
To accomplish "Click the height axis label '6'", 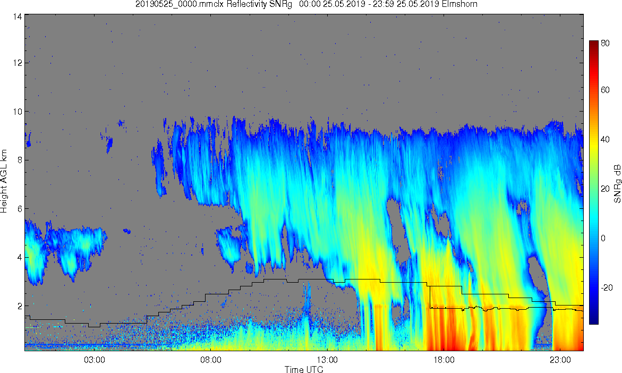I will click(x=19, y=209).
